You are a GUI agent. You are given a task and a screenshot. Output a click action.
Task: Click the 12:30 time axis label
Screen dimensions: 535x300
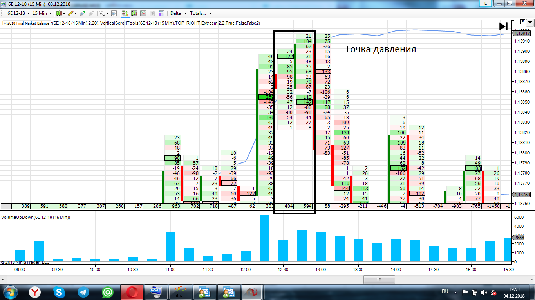[283, 270]
